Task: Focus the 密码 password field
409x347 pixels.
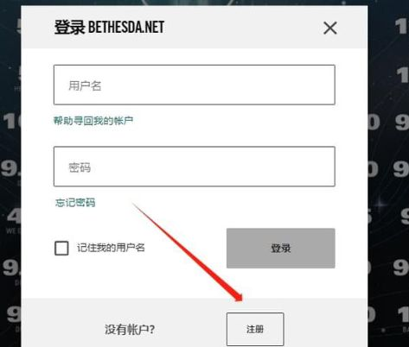Action: [195, 167]
